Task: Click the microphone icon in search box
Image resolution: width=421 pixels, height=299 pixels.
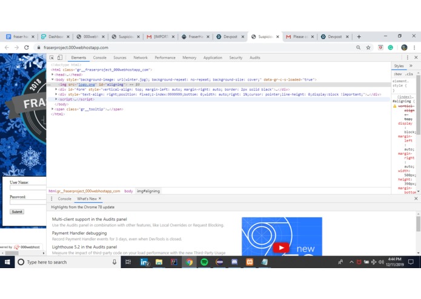Action: 114,262
